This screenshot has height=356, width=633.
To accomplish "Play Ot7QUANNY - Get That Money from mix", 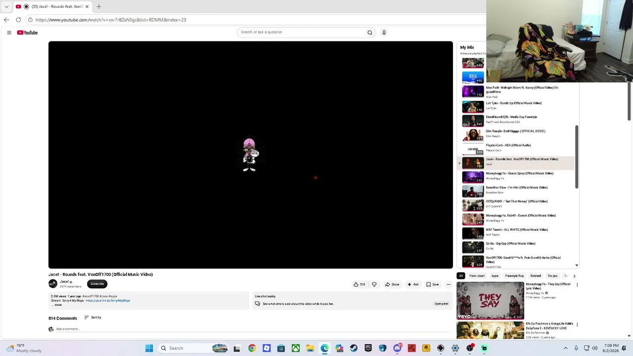I will click(517, 205).
